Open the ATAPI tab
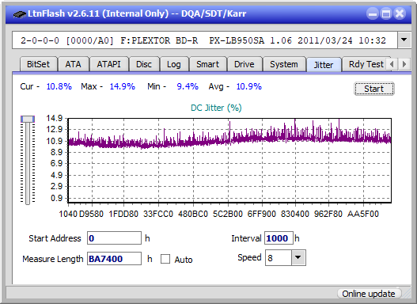This screenshot has width=417, height=304. pos(108,64)
